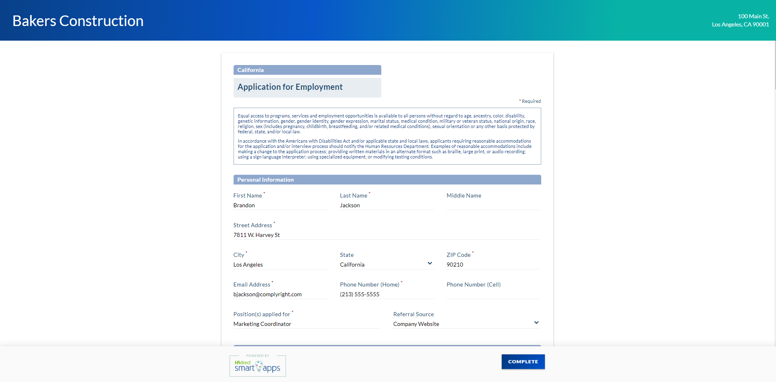
Task: Click the Street Address field
Action: click(387, 235)
